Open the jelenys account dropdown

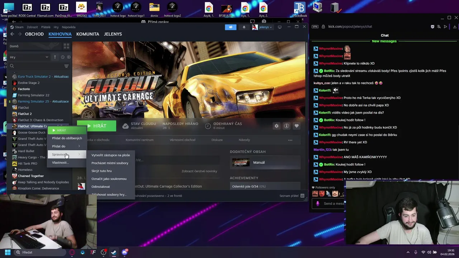(x=262, y=27)
